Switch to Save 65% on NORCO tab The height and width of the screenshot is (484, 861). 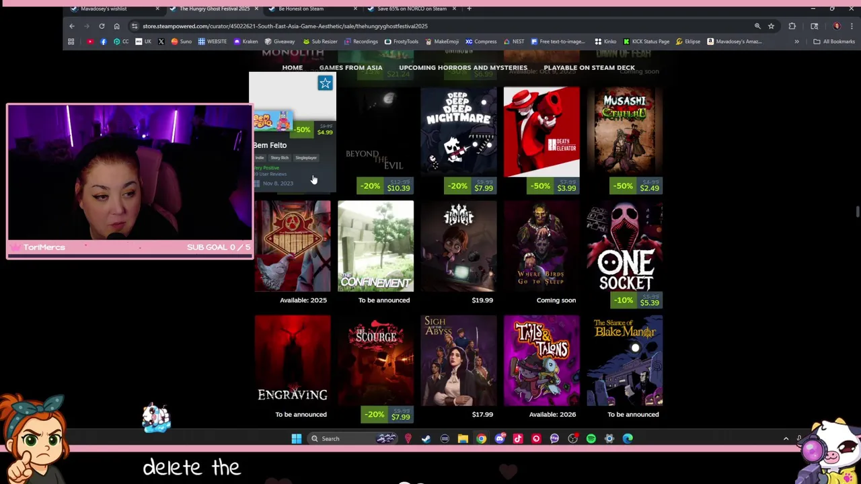click(x=412, y=9)
